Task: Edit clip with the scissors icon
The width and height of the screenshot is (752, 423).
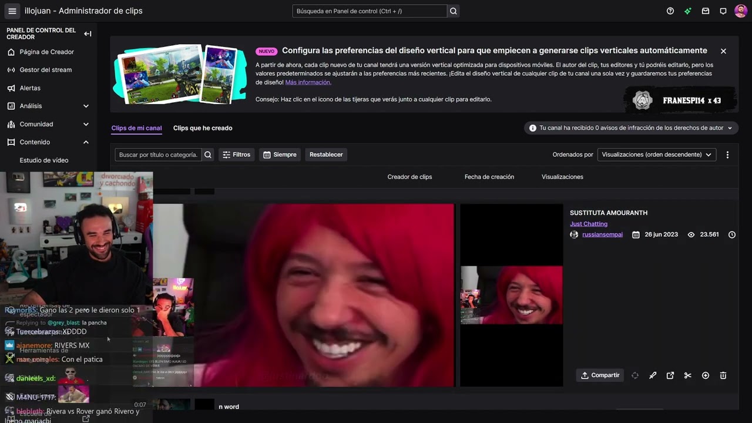Action: 688,375
